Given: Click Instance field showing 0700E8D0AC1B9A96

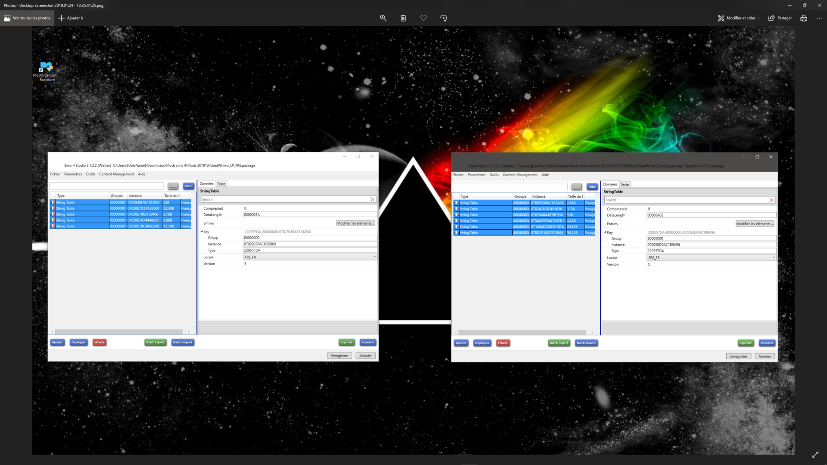Looking at the screenshot, I should (712, 245).
